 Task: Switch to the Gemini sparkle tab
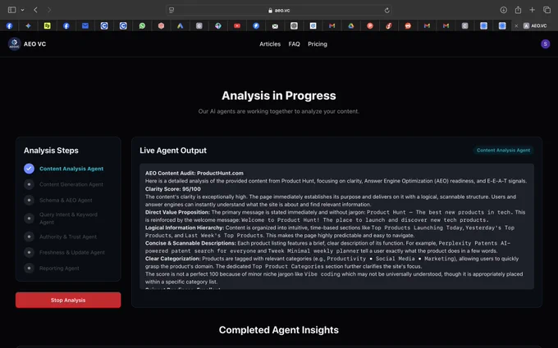pos(29,25)
